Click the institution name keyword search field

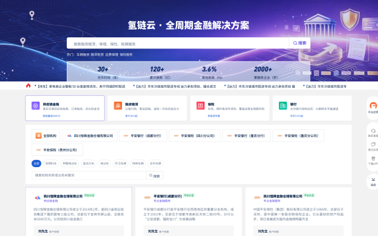tap(89, 175)
